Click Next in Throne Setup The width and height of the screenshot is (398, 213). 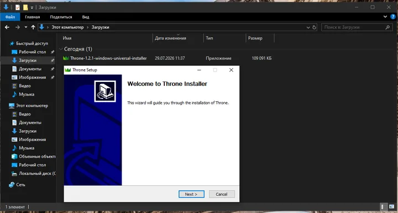[x=191, y=194]
